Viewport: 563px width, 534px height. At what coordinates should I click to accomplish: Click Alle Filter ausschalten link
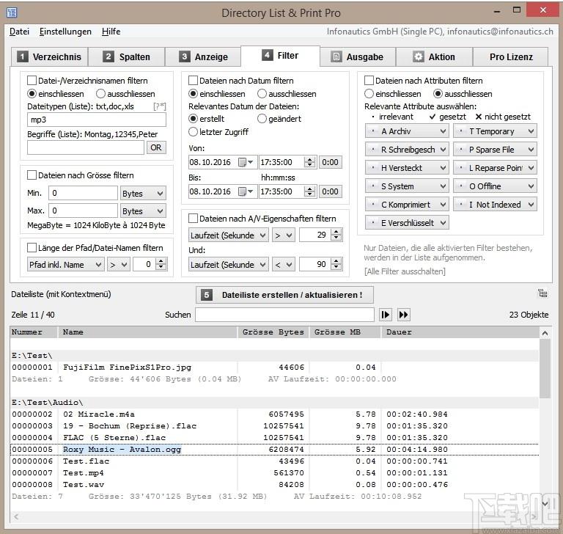point(405,271)
